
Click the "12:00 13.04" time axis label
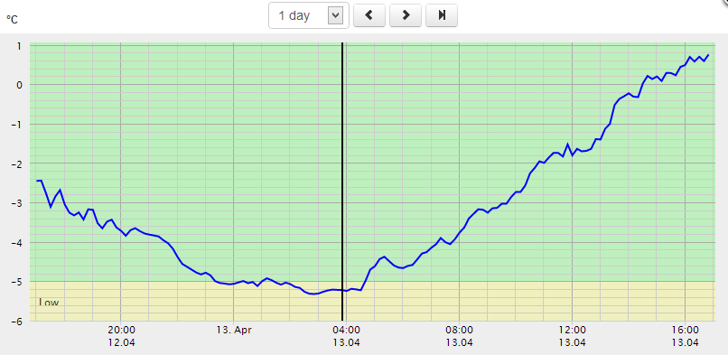coord(573,336)
